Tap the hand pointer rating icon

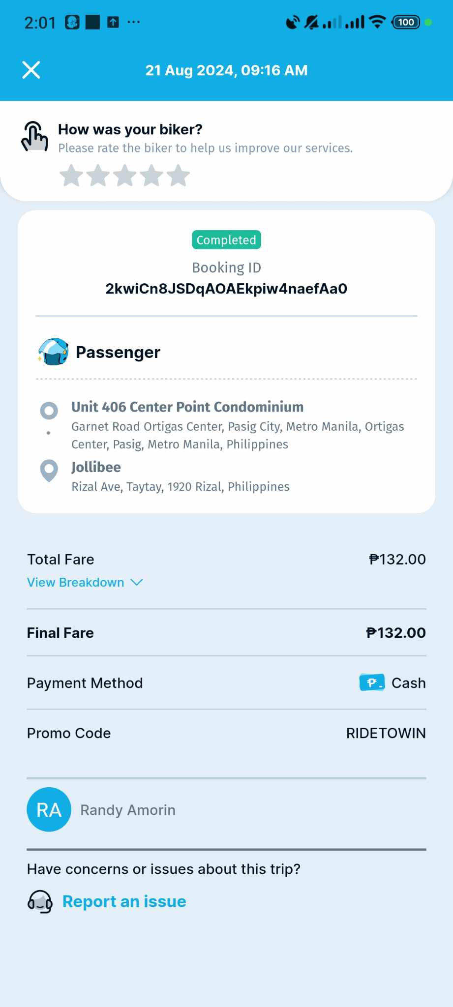pos(35,136)
